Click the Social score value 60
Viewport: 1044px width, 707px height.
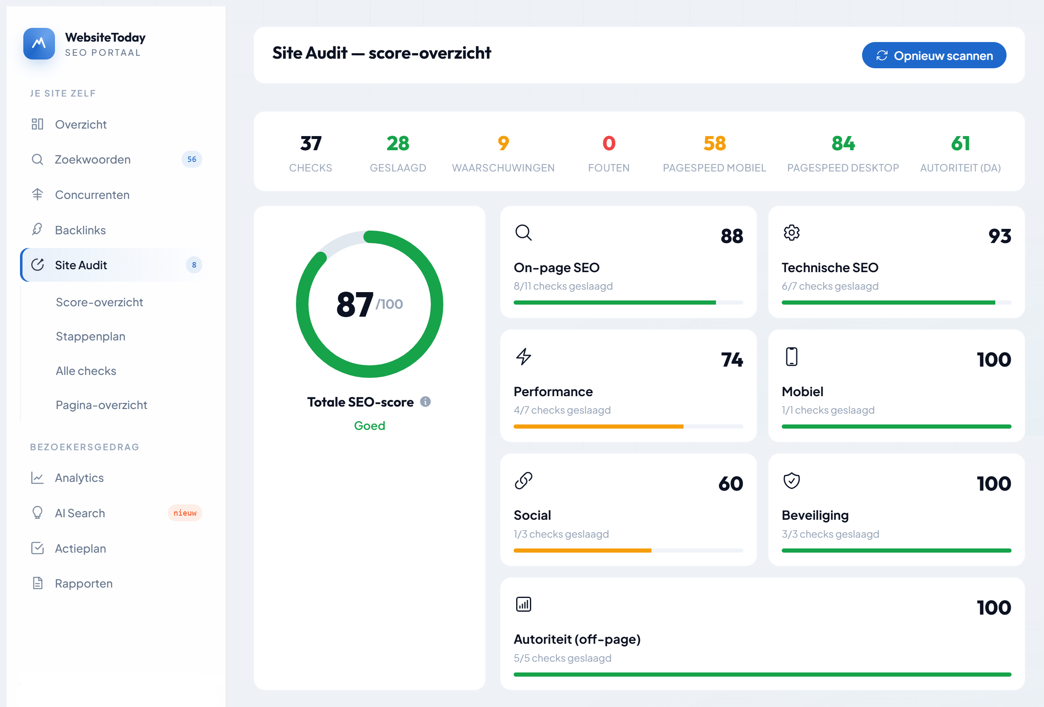click(731, 484)
